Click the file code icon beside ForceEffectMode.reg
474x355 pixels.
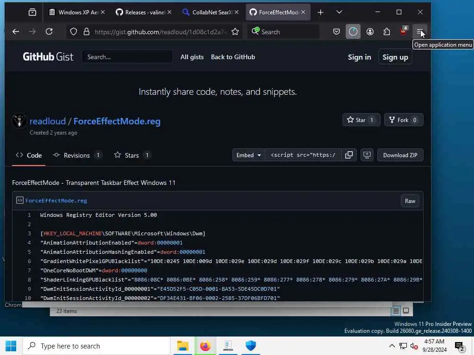[x=19, y=201]
